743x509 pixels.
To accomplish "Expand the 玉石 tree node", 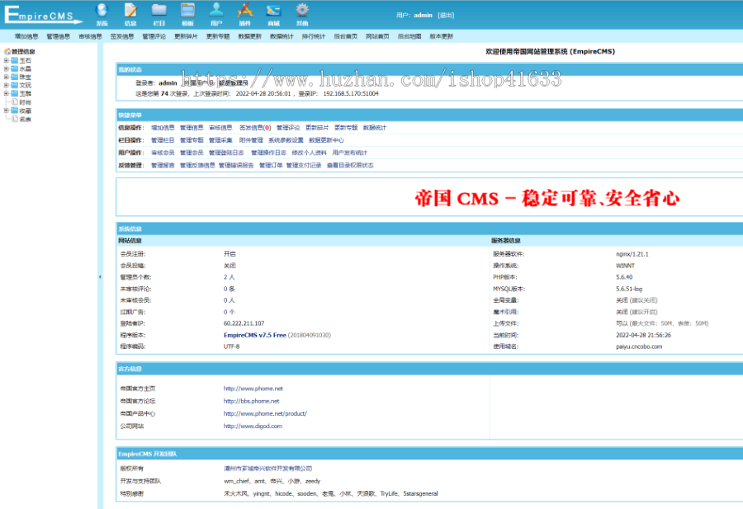I will [6, 60].
